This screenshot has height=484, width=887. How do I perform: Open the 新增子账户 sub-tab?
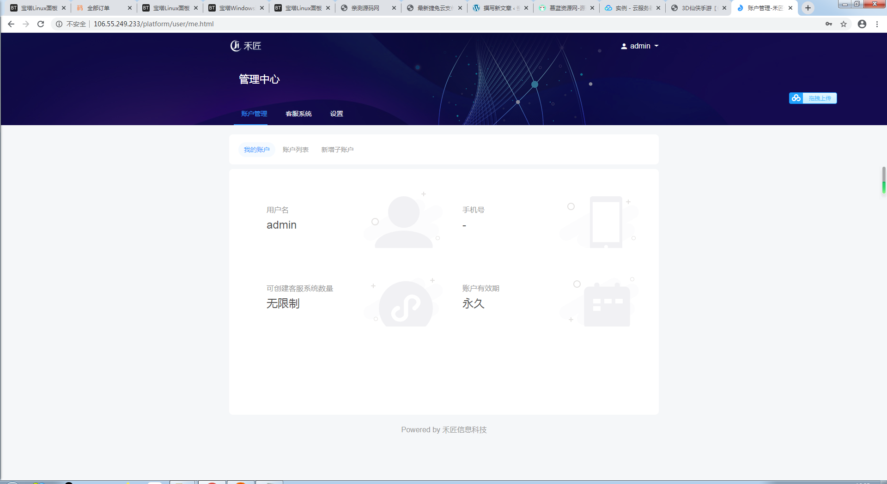(337, 150)
